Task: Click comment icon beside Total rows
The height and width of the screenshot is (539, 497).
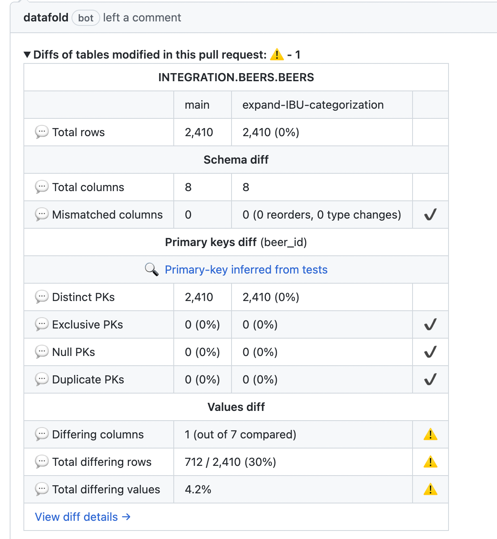Action: pyautogui.click(x=42, y=132)
